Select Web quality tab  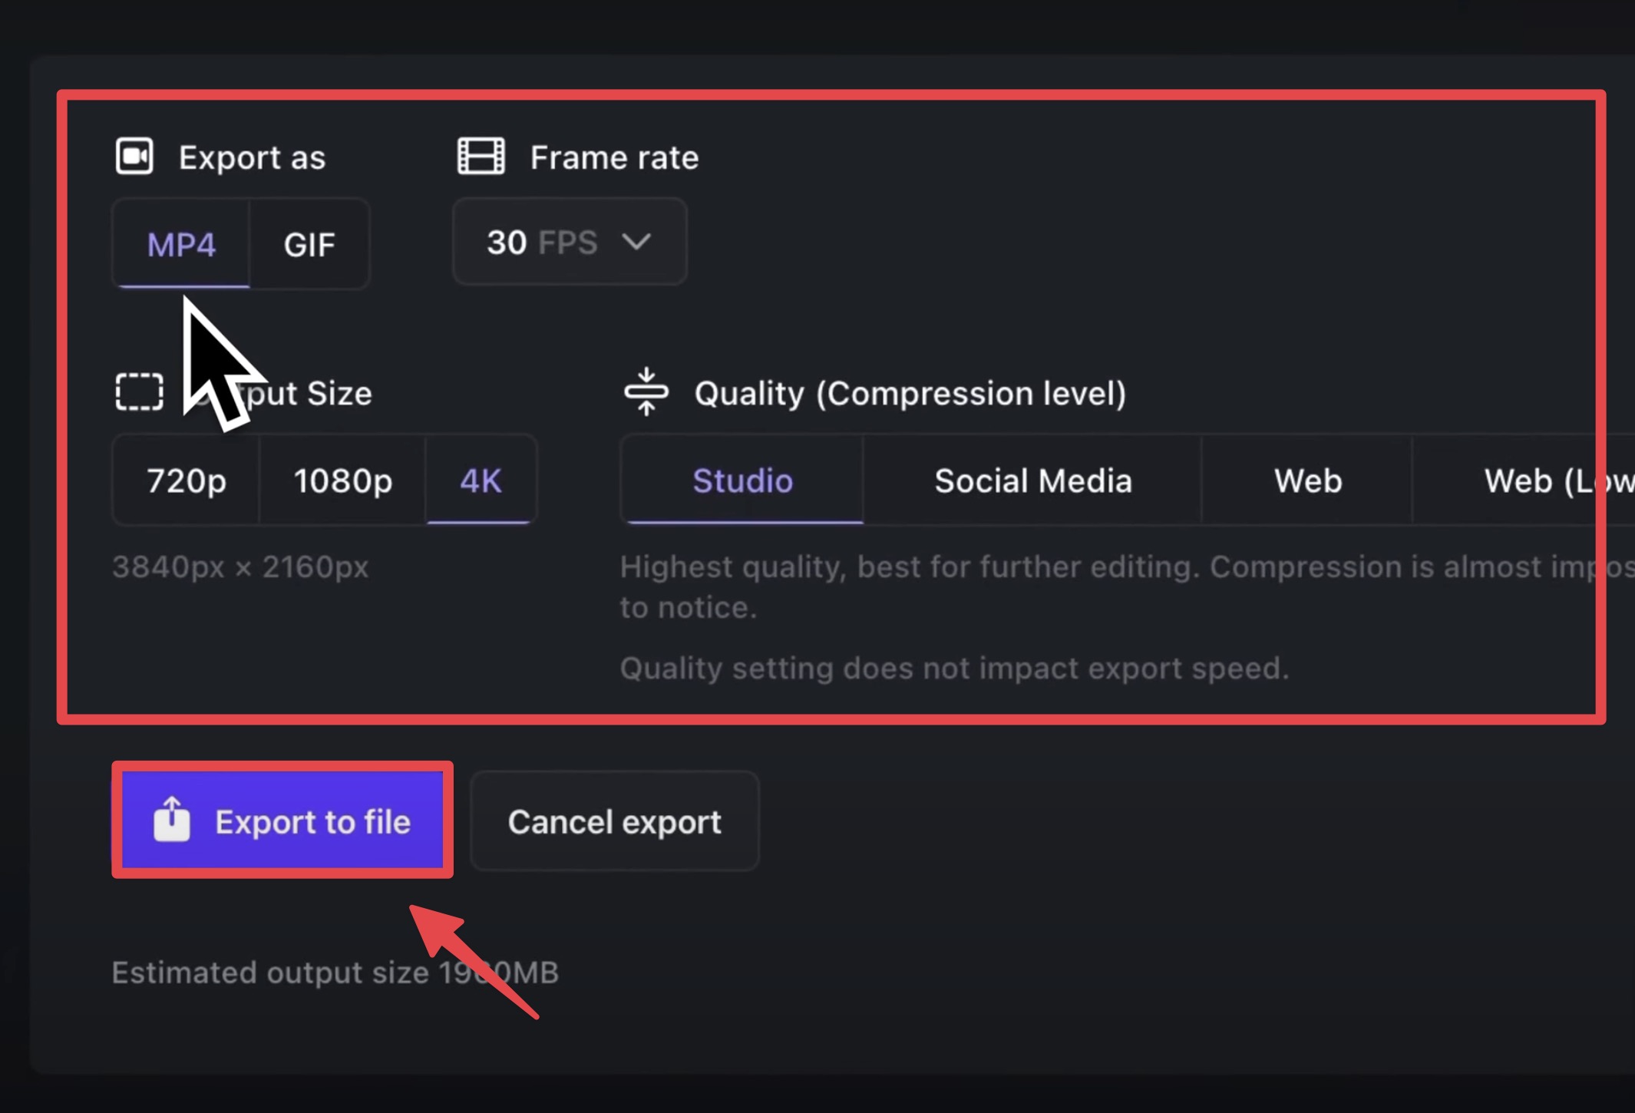click(x=1307, y=481)
